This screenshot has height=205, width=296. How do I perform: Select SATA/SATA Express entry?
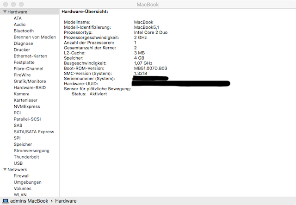click(x=34, y=132)
